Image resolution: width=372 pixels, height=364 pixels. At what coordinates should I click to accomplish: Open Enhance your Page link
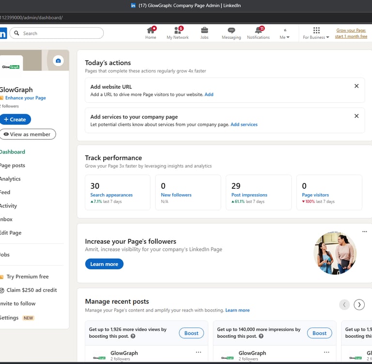25,98
